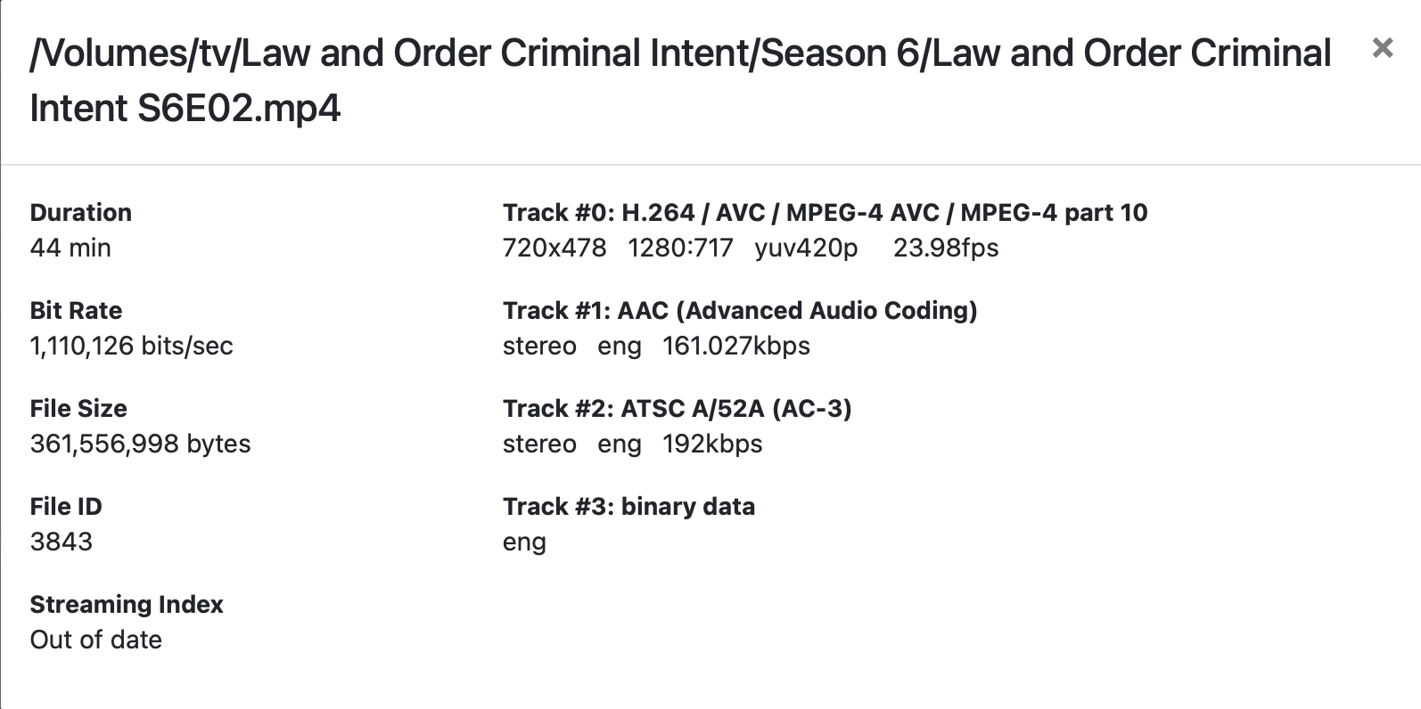Click the 44 min duration value
Image resolution: width=1421 pixels, height=709 pixels.
coord(70,248)
